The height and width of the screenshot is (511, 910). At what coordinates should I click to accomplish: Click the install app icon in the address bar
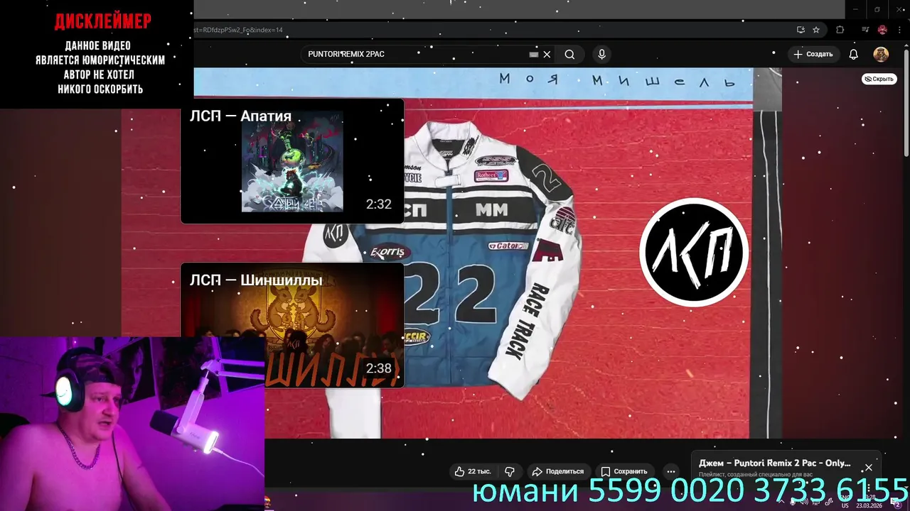tap(801, 30)
